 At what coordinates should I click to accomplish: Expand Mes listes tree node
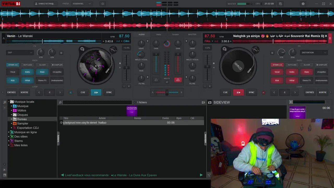[x=9, y=145]
